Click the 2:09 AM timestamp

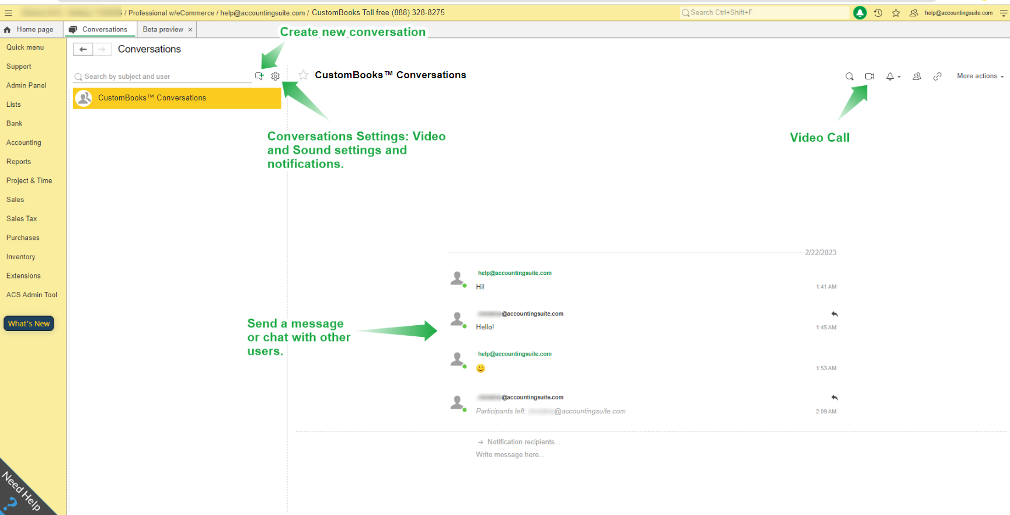tap(826, 412)
